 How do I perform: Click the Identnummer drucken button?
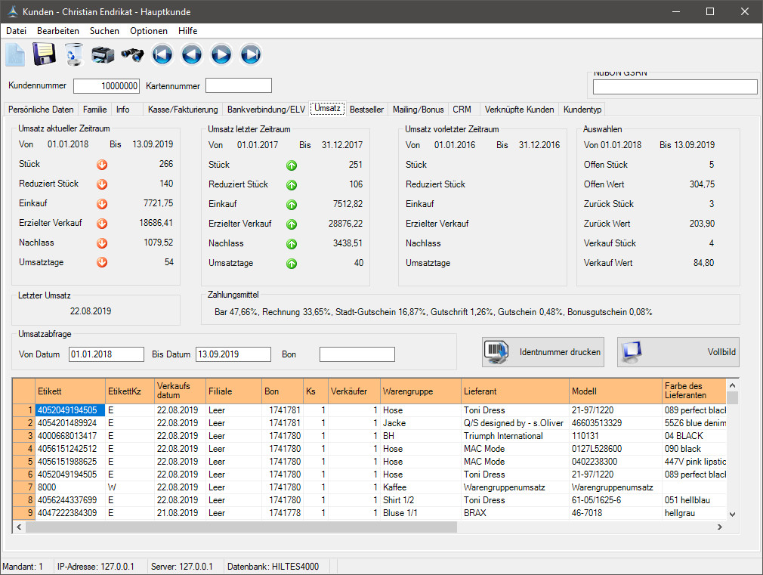point(543,352)
